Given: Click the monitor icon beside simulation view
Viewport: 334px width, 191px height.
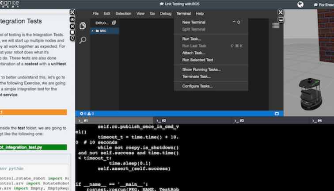Looking at the screenshot, I should tap(281, 19).
